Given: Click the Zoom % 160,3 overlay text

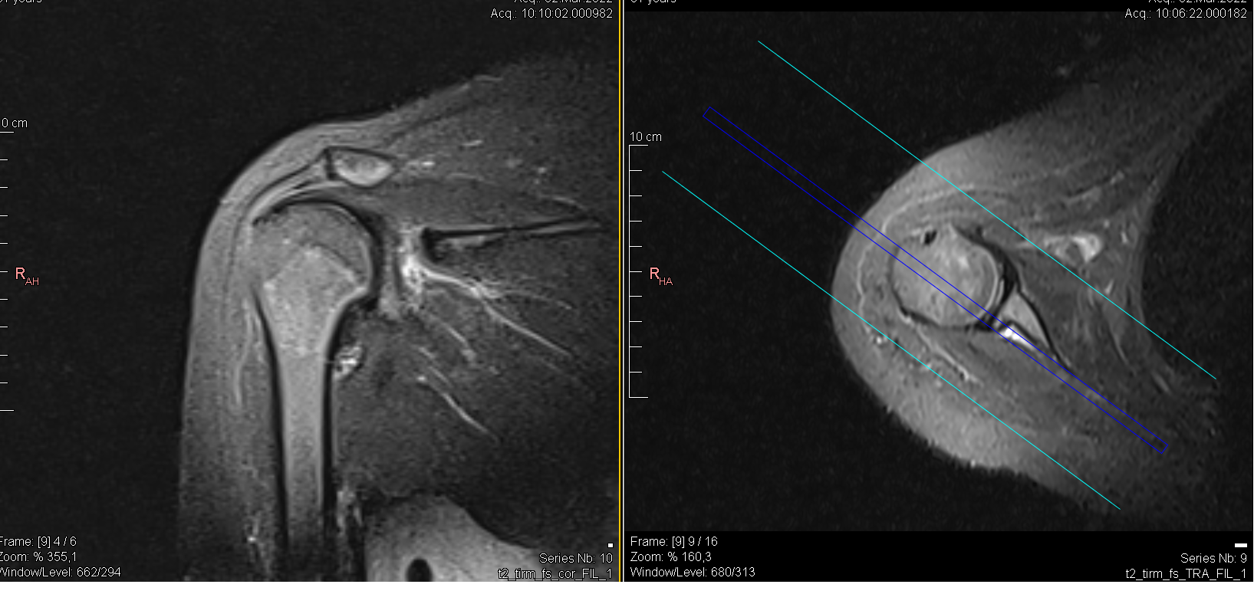Looking at the screenshot, I should (x=670, y=557).
